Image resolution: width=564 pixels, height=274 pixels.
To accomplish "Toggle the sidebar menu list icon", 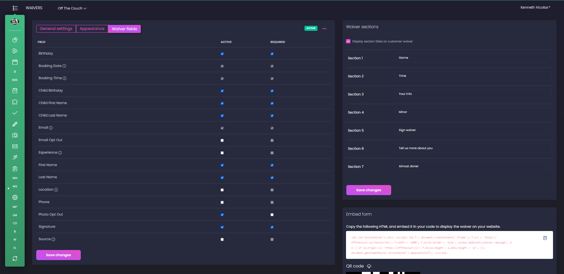I will [x=15, y=8].
